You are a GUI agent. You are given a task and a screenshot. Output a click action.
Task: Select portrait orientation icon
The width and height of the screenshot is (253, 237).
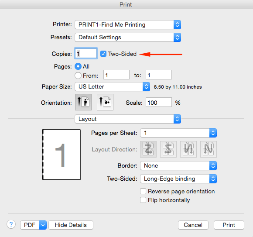tap(83, 102)
